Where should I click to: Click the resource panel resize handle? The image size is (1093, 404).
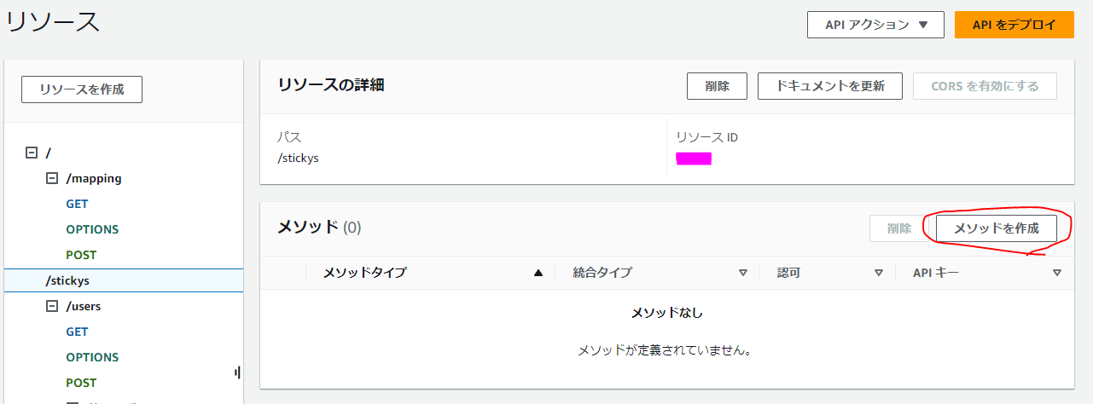[x=237, y=372]
